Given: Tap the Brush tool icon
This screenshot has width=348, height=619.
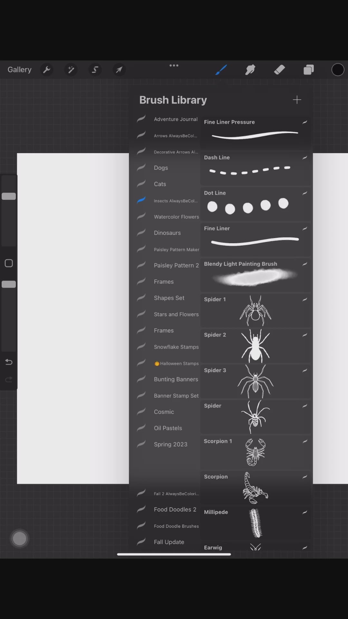Looking at the screenshot, I should pos(221,70).
